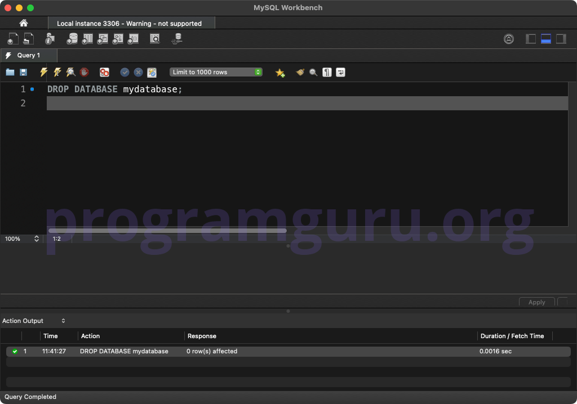Create a new view icon
Viewport: 577px width, 404px height.
pos(103,39)
